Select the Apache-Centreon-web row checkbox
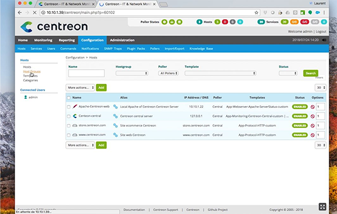Image resolution: width=337 pixels, height=214 pixels. tap(69, 107)
